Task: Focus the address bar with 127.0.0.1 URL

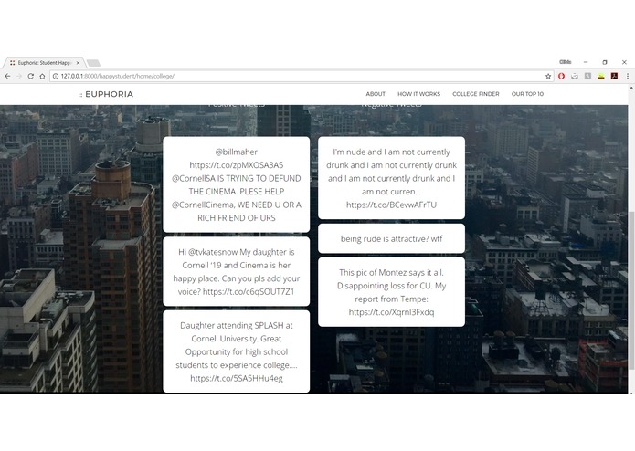Action: pos(302,76)
